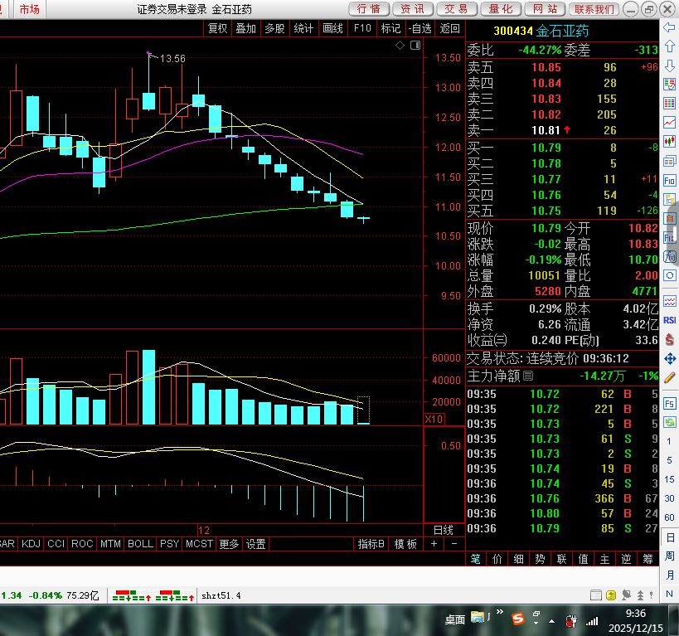The image size is (679, 636).
Task: Open the 行情 menu
Action: coord(369,9)
